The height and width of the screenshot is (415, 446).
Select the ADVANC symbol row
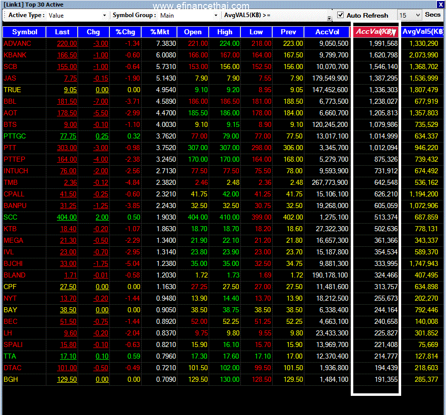point(223,43)
